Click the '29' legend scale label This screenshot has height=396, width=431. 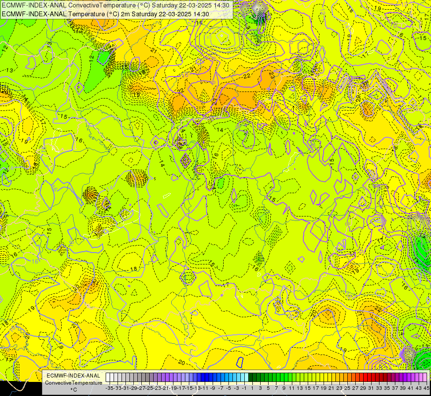coord(363,388)
